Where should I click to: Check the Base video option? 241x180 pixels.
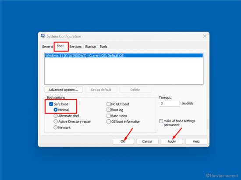[x=109, y=116]
